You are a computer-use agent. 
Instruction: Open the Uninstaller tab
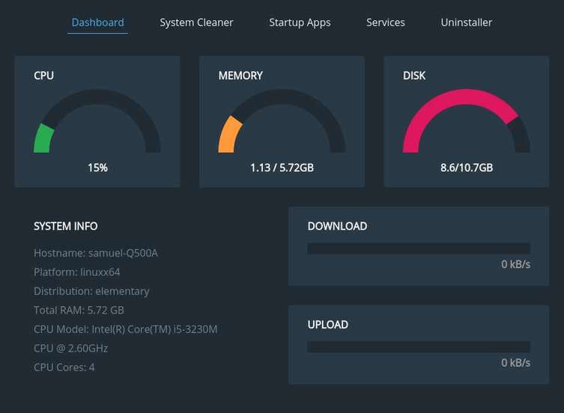pos(466,22)
